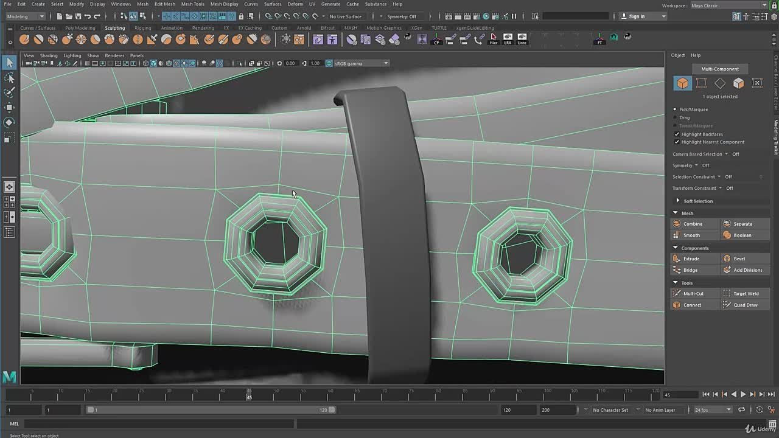Open a scene with the folder icon
779x438 pixels.
click(x=69, y=16)
